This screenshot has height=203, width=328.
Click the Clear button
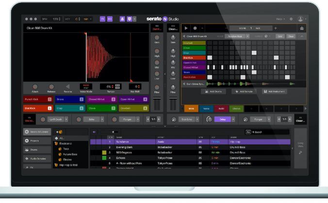[x=291, y=36]
